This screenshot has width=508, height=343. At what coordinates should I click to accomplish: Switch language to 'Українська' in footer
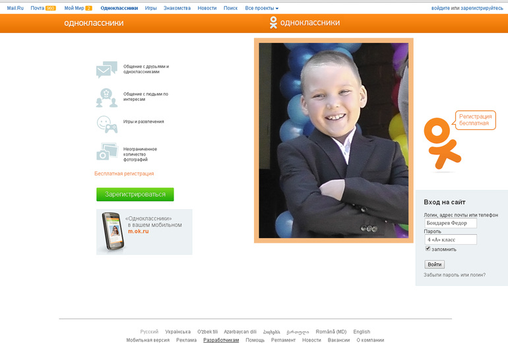tap(177, 332)
